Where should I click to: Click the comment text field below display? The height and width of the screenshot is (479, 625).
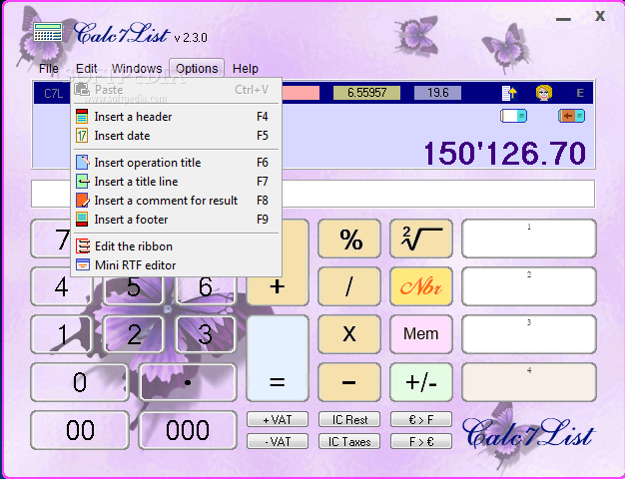(312, 194)
